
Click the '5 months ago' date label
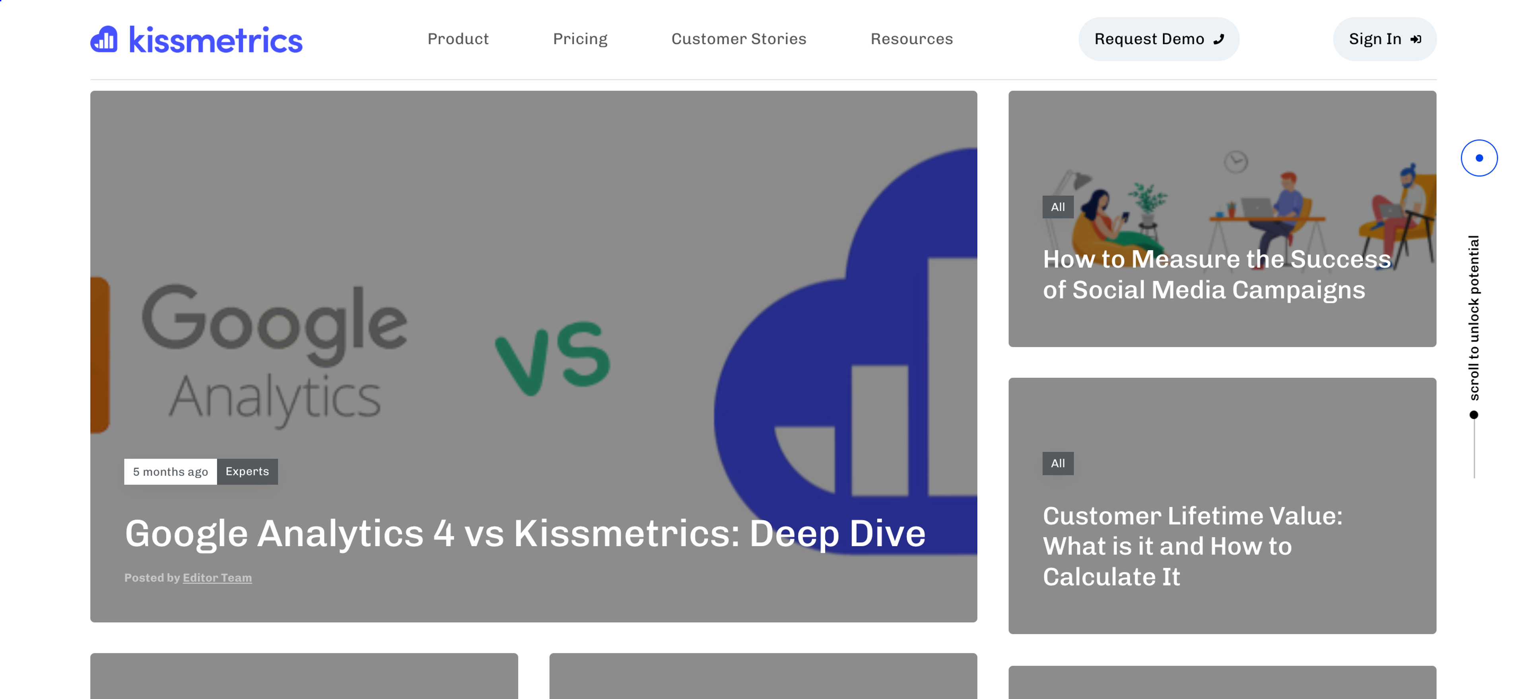(x=170, y=471)
